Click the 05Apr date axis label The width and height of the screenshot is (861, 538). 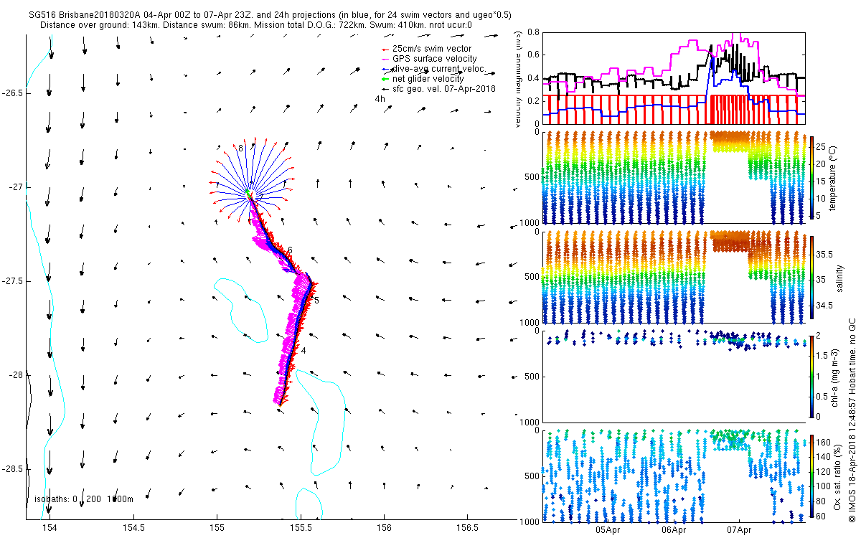tap(608, 529)
